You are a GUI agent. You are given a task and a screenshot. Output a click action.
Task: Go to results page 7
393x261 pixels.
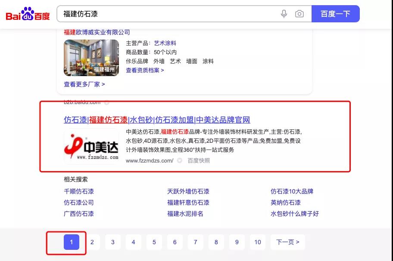click(x=196, y=242)
